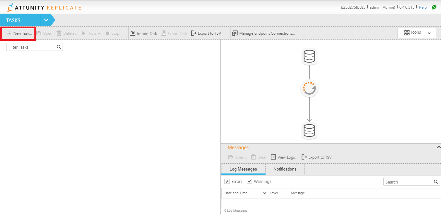Open the Date and Time column dropdown

[x=264, y=193]
